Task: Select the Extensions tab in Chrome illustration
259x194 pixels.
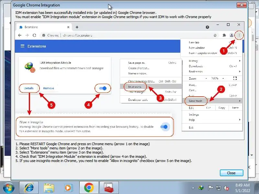Action: pyautogui.click(x=44, y=27)
